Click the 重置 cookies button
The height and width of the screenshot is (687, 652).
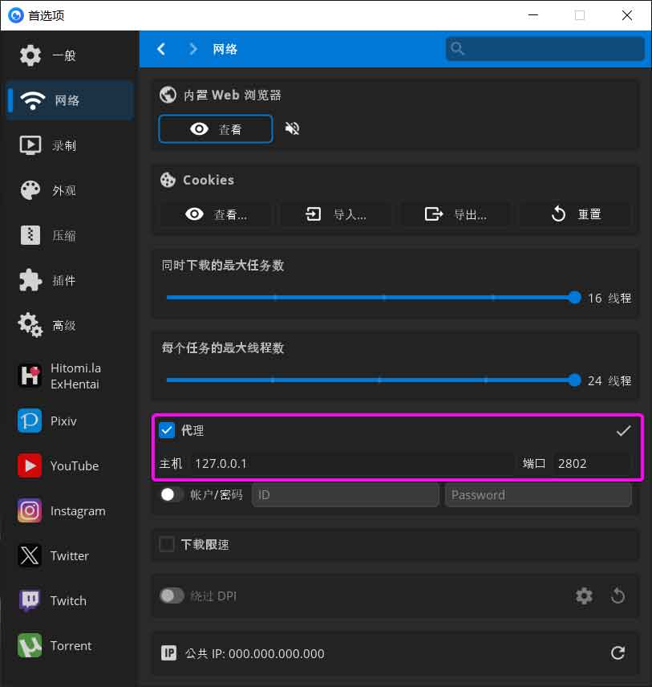[x=576, y=214]
